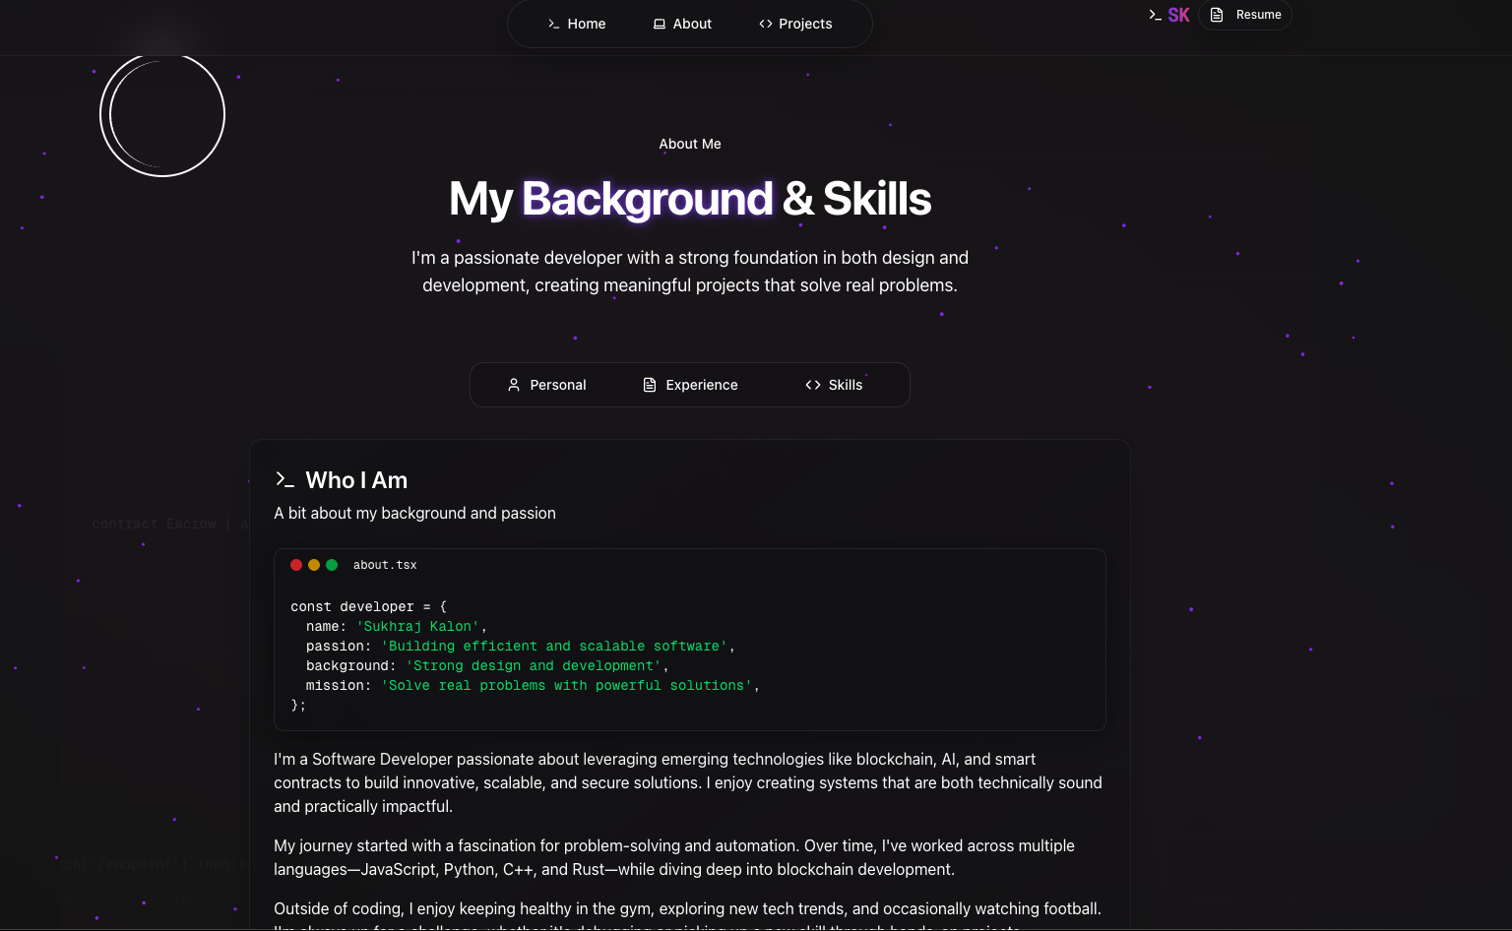This screenshot has height=931, width=1512.
Task: Click the document icon in Resume button
Action: [x=1217, y=15]
